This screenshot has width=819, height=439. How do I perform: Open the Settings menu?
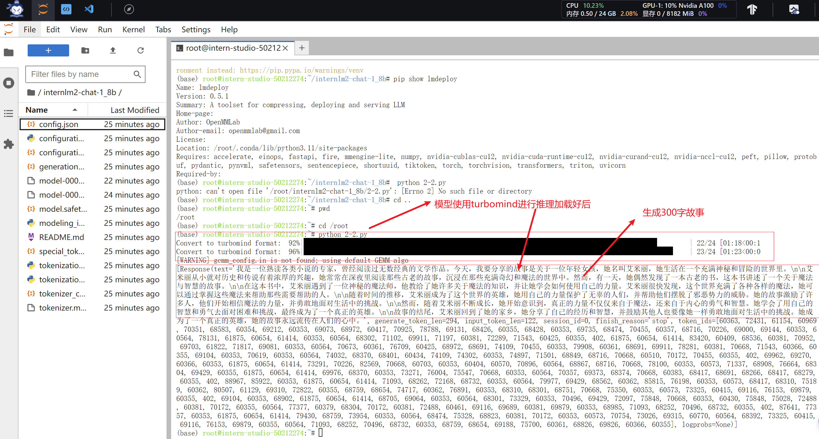pyautogui.click(x=196, y=30)
